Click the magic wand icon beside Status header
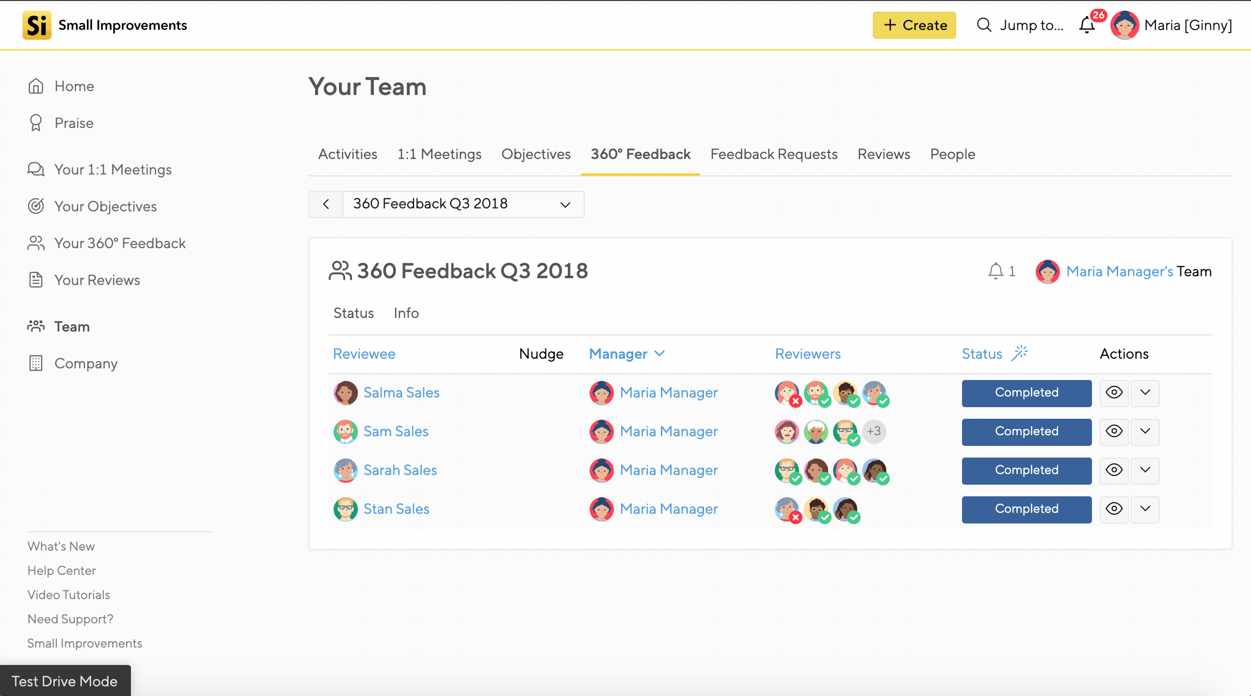The image size is (1251, 696). tap(1020, 353)
